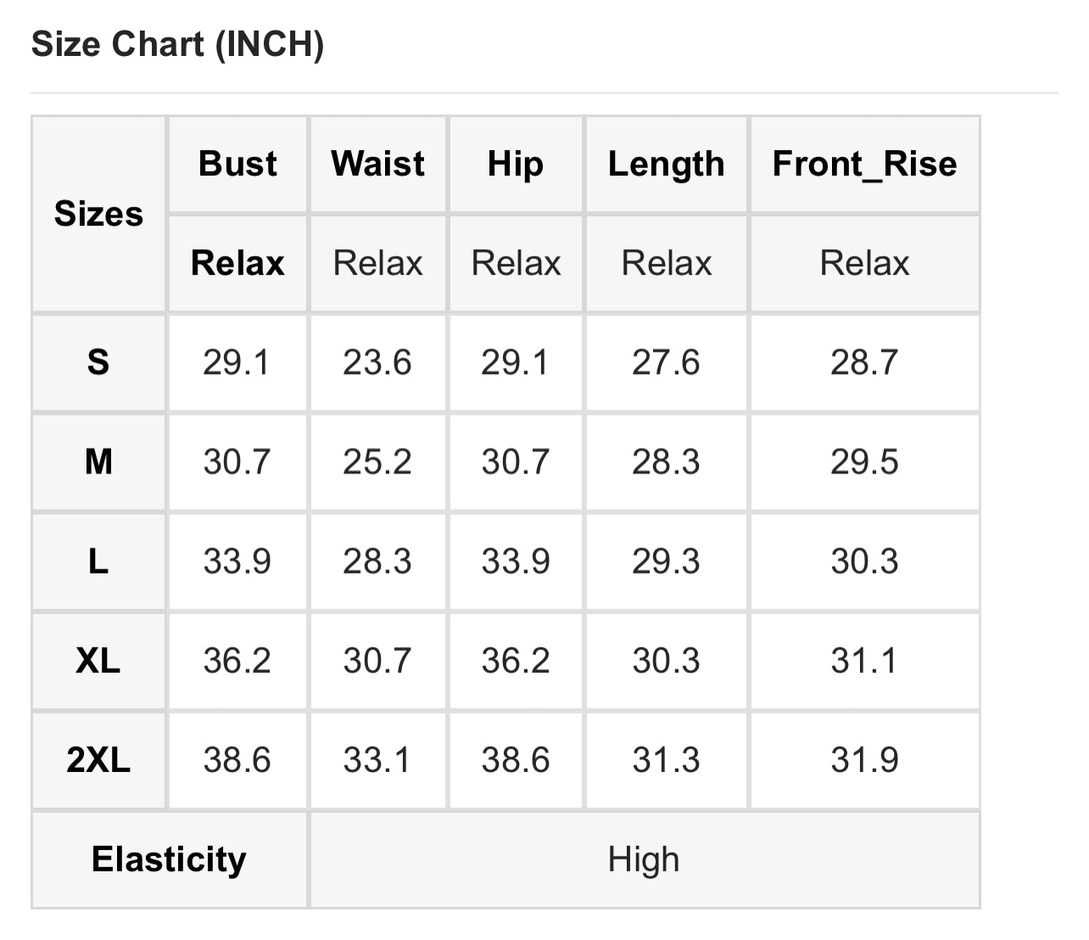Click the 30.3 front rise value for L

click(x=864, y=562)
